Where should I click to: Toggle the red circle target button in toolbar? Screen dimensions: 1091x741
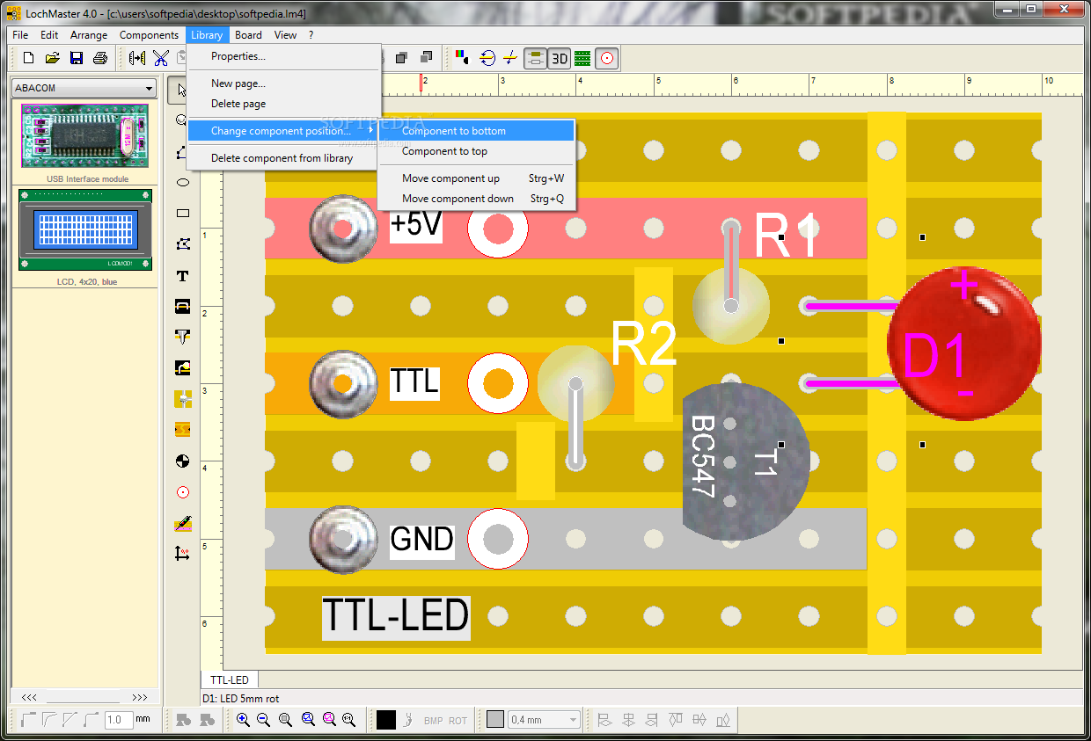(x=606, y=59)
